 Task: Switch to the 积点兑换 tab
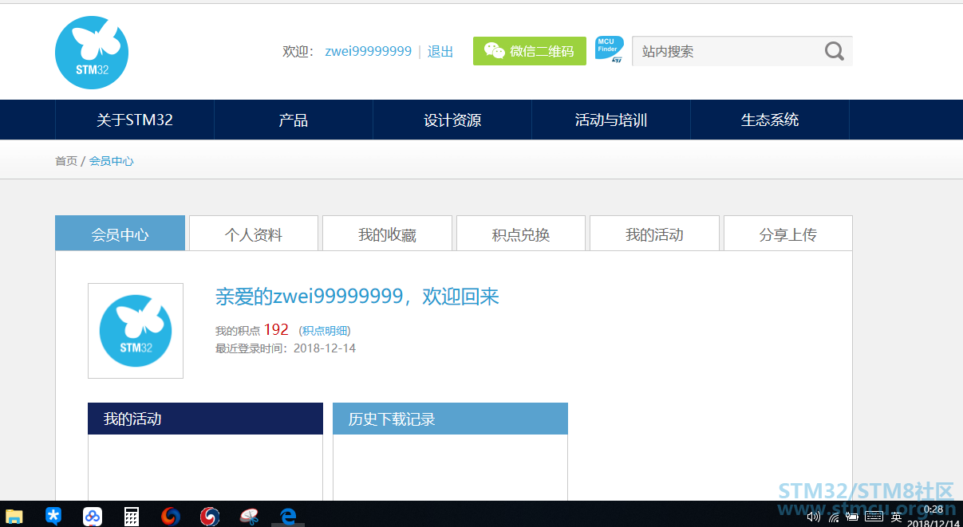pyautogui.click(x=521, y=234)
